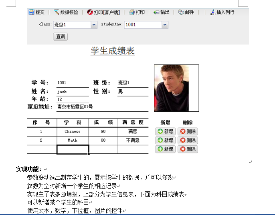Image resolution: width=275 pixels, height=215 pixels.
Task: Click the score cell 90
Action: click(x=103, y=132)
